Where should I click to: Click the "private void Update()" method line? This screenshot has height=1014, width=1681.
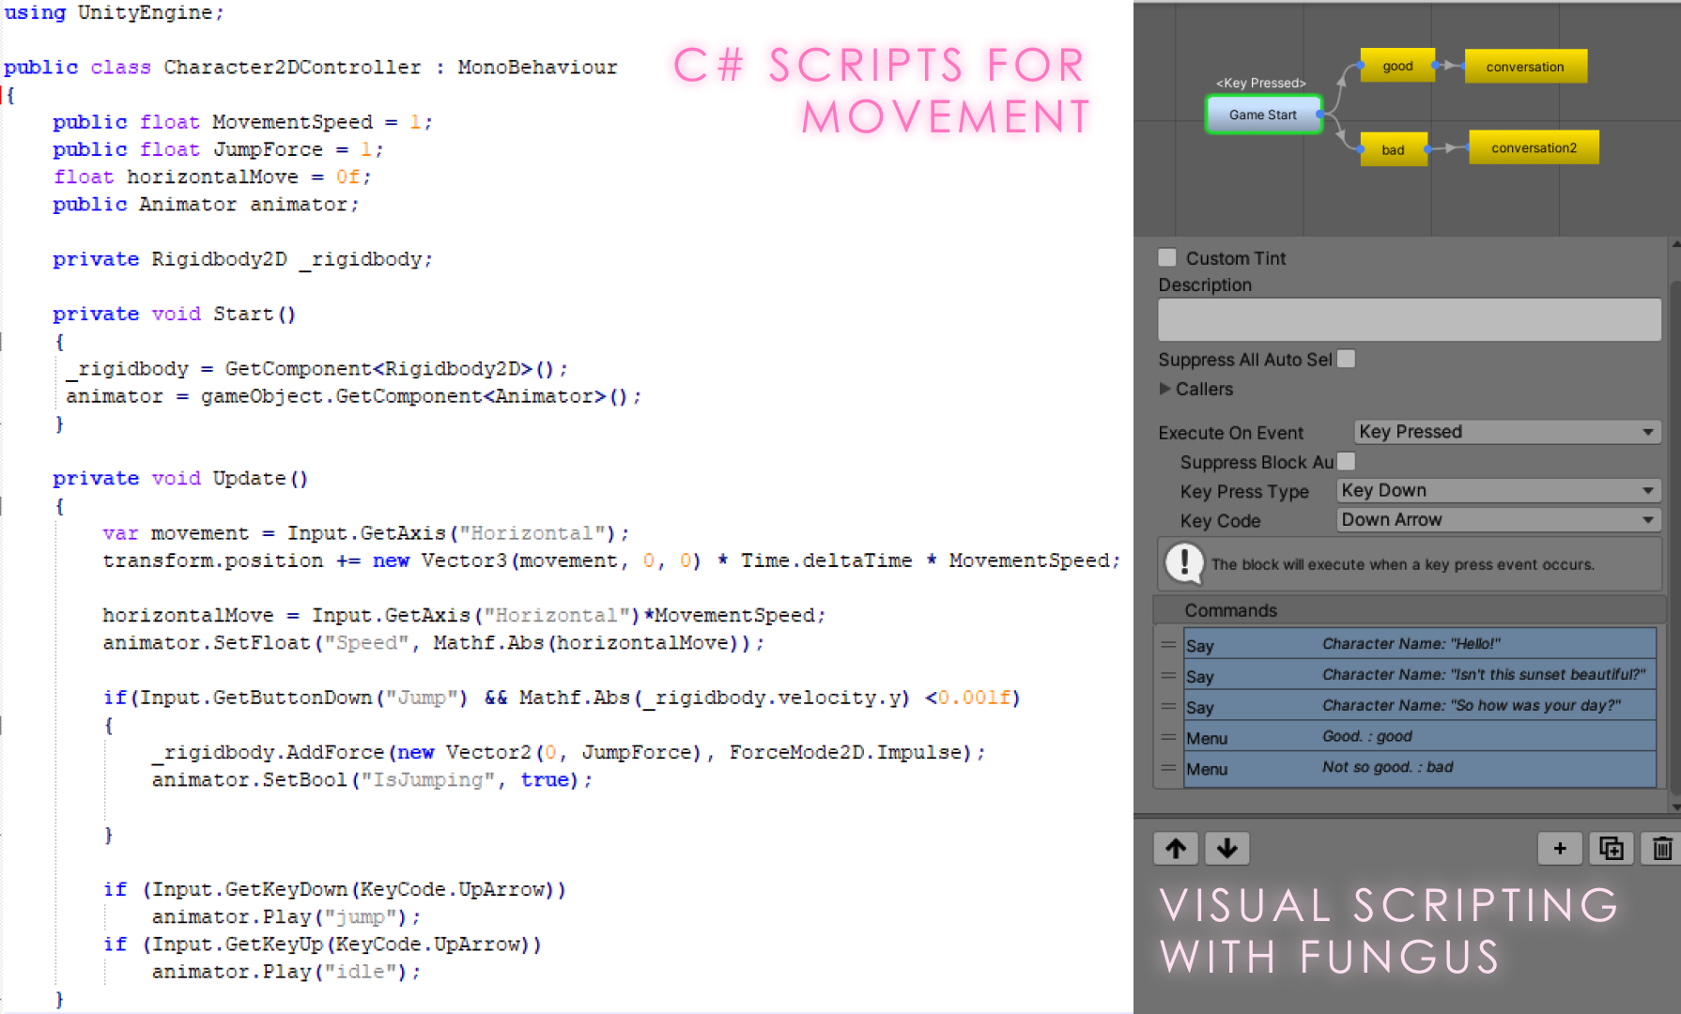[x=180, y=479]
